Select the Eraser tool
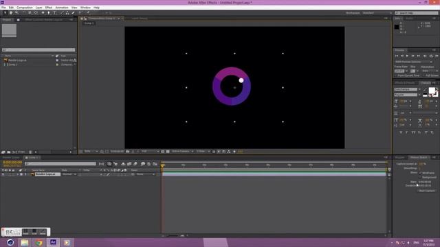The image size is (440, 247). [74, 12]
